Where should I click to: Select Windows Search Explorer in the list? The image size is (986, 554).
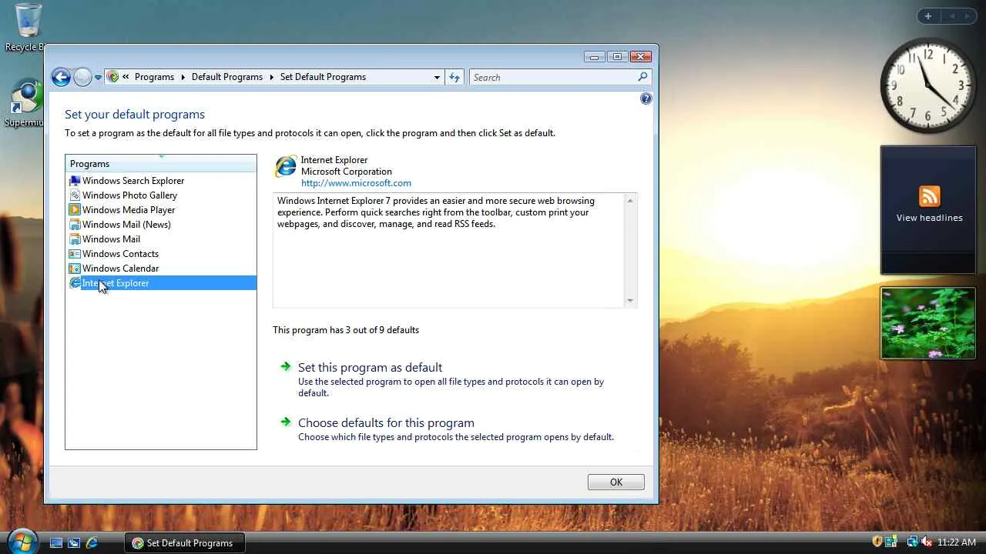[x=133, y=181]
